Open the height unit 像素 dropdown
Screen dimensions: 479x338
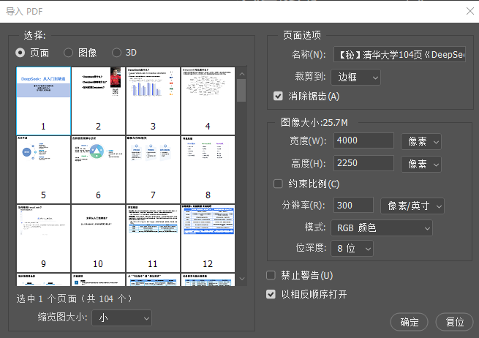point(421,164)
